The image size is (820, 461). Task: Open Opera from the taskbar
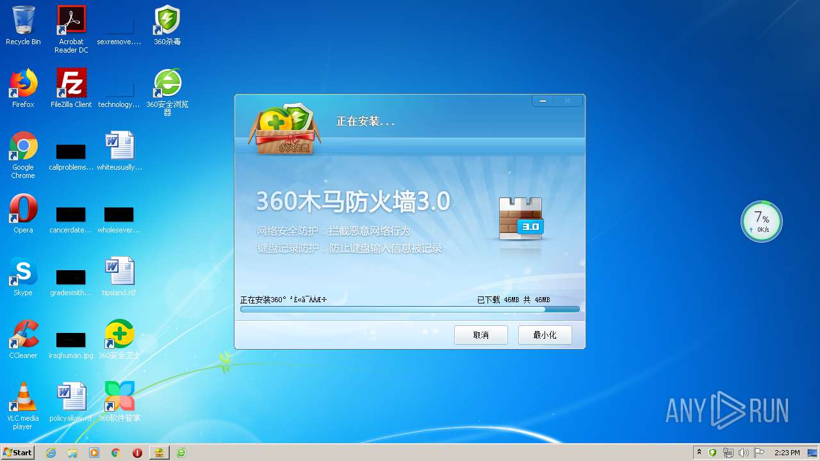(137, 453)
